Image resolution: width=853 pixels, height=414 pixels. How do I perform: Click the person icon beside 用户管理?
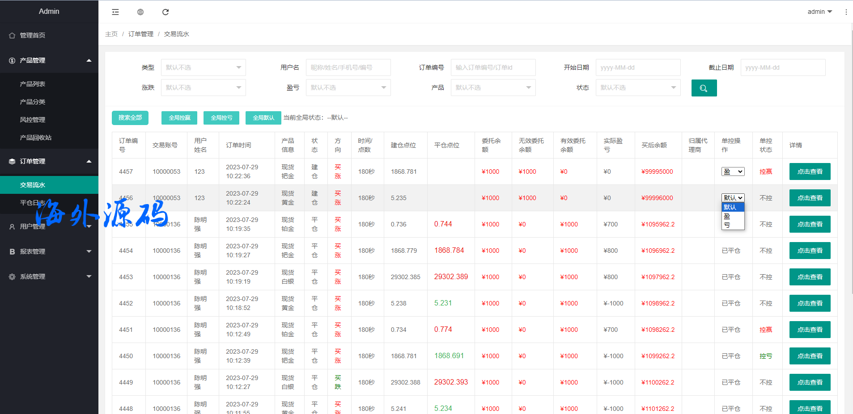pos(12,226)
